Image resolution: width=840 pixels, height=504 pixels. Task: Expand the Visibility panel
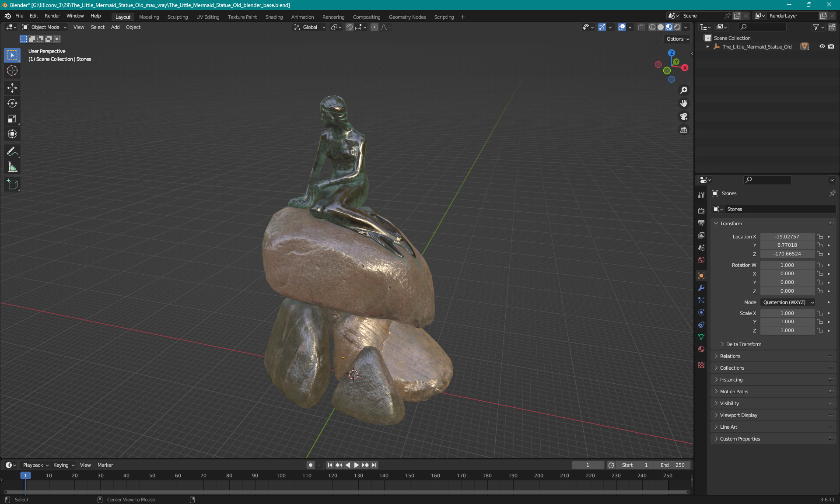[x=729, y=403]
